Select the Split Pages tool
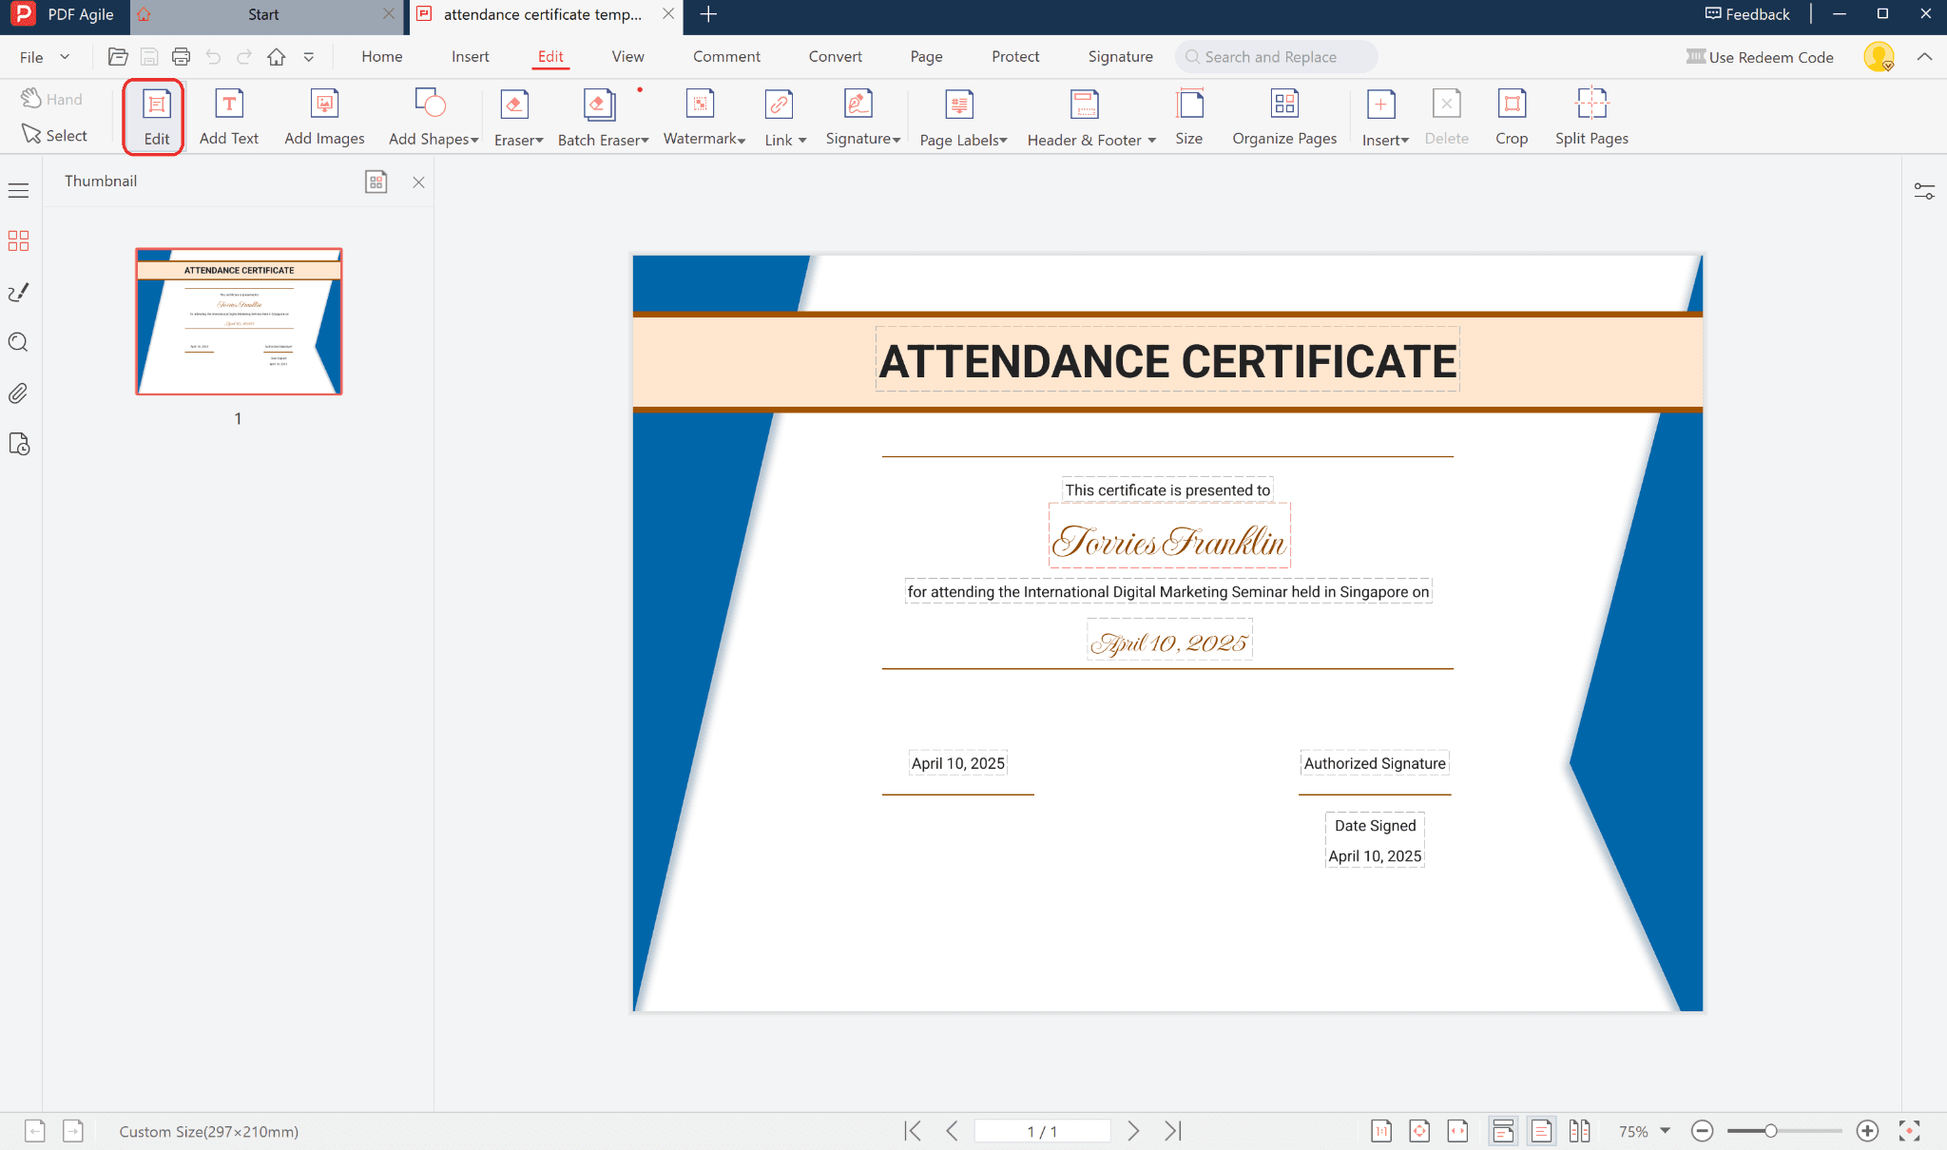Screen dimensions: 1947x1150 point(1590,114)
